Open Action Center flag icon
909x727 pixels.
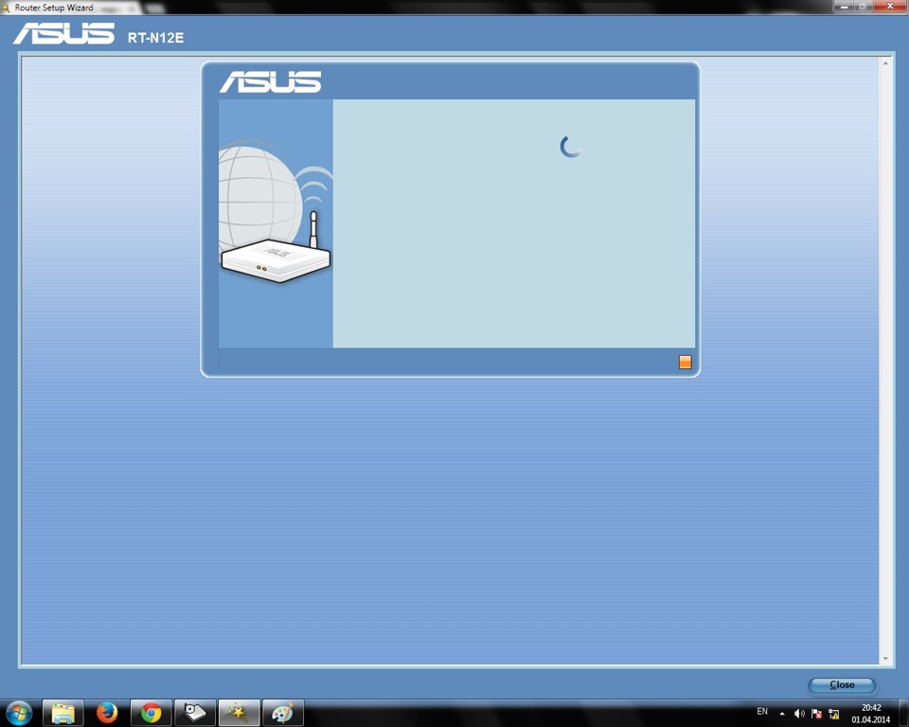817,714
